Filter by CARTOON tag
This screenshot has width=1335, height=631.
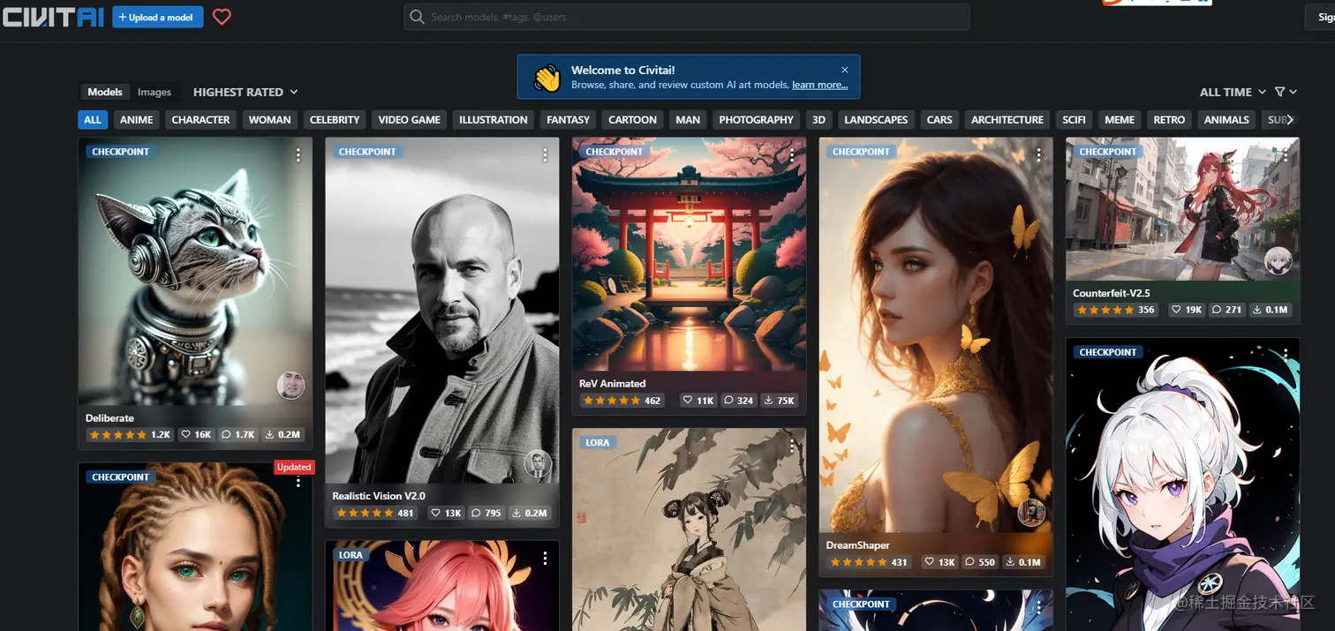[x=632, y=120]
